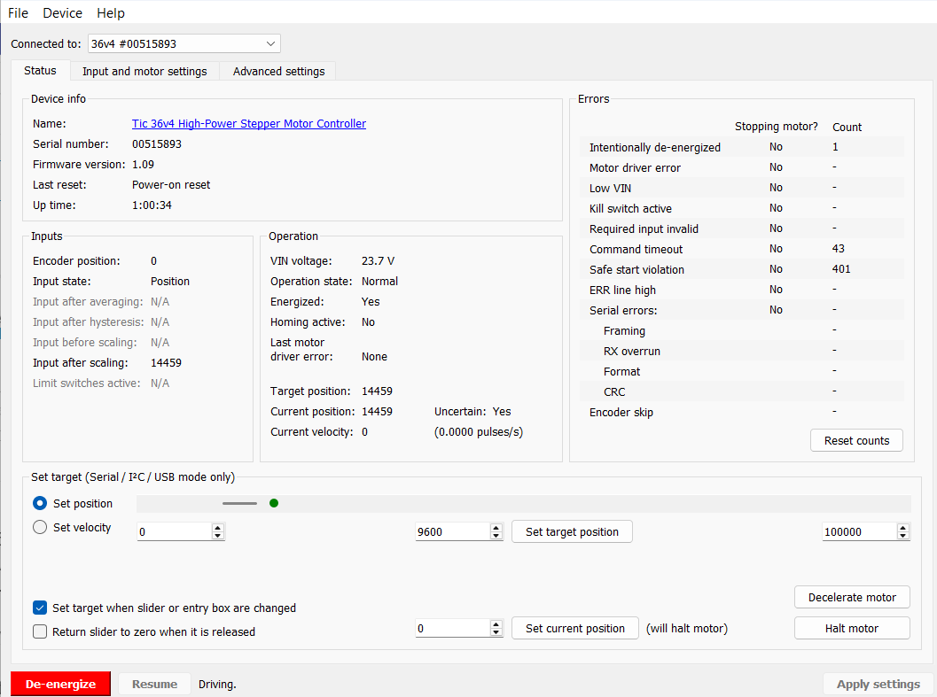Click the Halt motor button
The width and height of the screenshot is (937, 697).
pyautogui.click(x=852, y=628)
